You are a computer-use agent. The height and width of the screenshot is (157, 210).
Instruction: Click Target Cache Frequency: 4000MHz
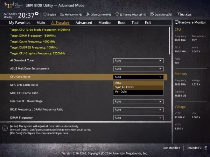[33, 42]
